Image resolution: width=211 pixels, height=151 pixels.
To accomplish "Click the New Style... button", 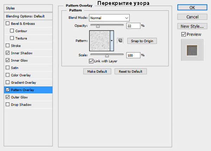I will pyautogui.click(x=192, y=26).
